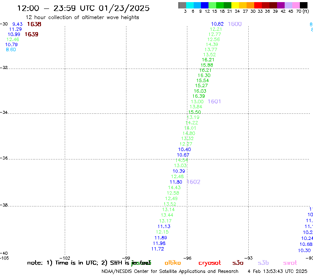Click the longitude axis label '-99'
313x275 pixels.
coord(126,258)
